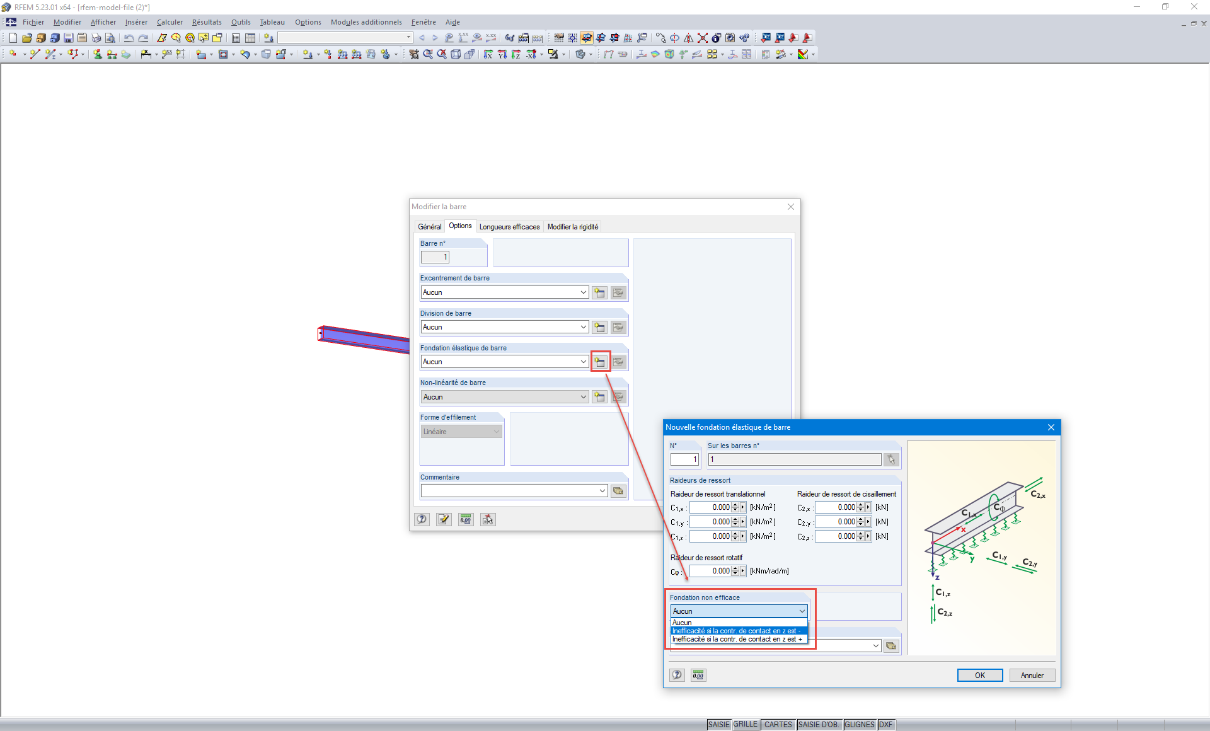Click bar picker icon next to Sur les barres
Screen dimensions: 1210x731
891,459
